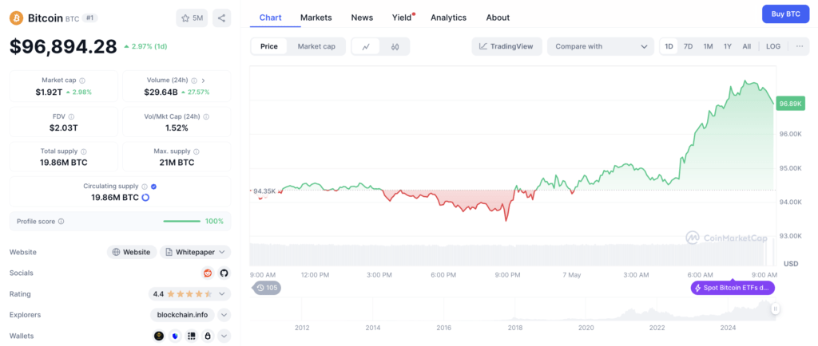Select the 1D time range
818x346 pixels.
click(669, 46)
